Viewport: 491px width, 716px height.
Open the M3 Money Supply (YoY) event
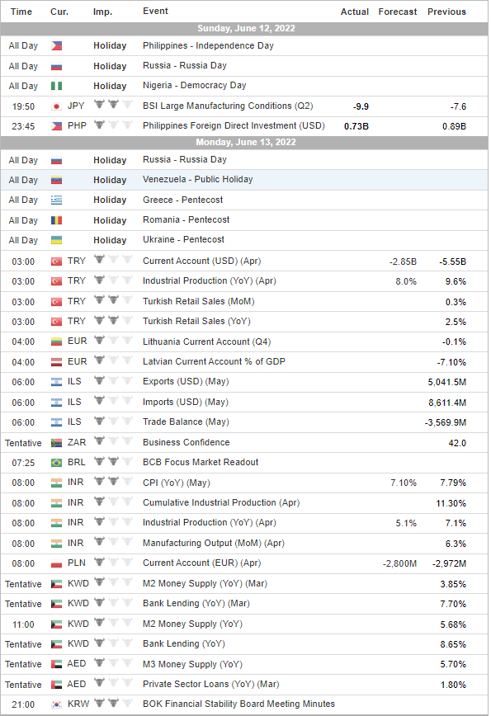click(193, 664)
